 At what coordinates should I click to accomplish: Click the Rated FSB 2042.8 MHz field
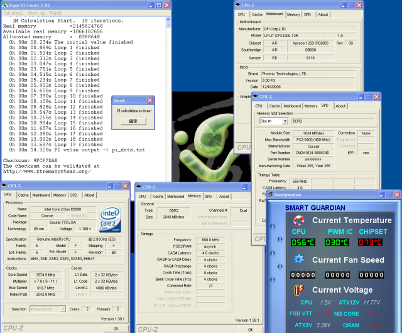46,294
